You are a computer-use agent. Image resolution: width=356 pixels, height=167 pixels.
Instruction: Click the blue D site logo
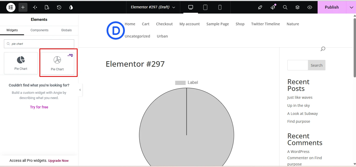116,30
